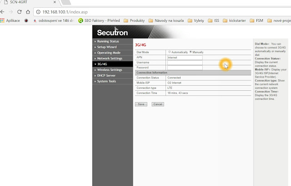Click the 'Connected' connection status value
The width and height of the screenshot is (291, 186).
[174, 78]
